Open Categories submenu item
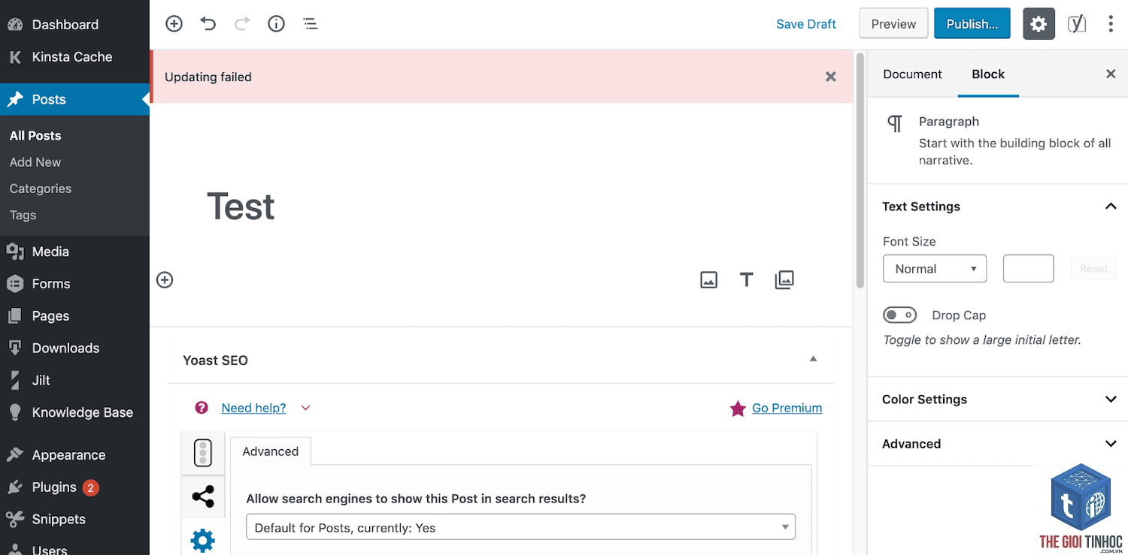The image size is (1128, 555). (x=41, y=189)
